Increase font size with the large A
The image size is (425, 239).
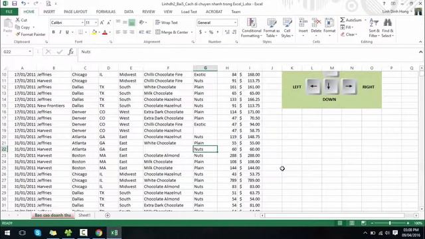click(102, 23)
